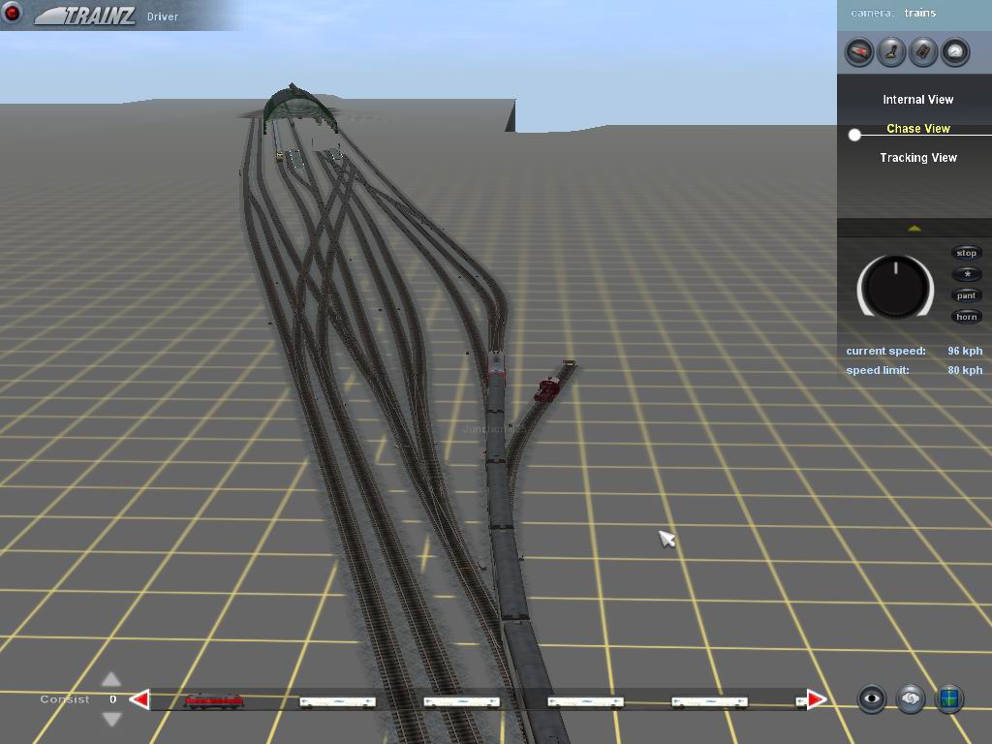Click the track section icon

[923, 51]
